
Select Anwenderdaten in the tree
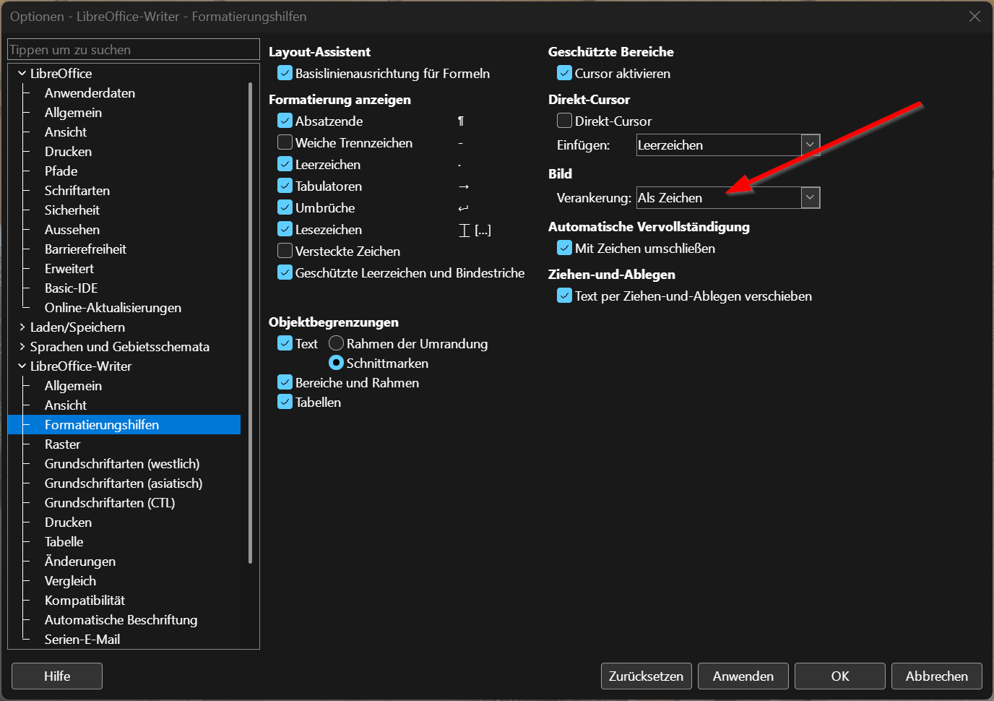tap(90, 93)
